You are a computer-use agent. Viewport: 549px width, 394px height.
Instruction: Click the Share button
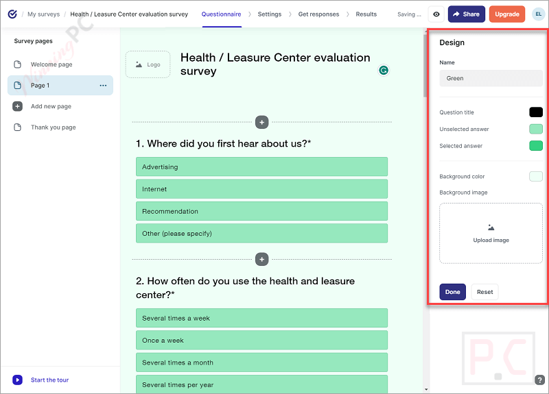tap(467, 14)
